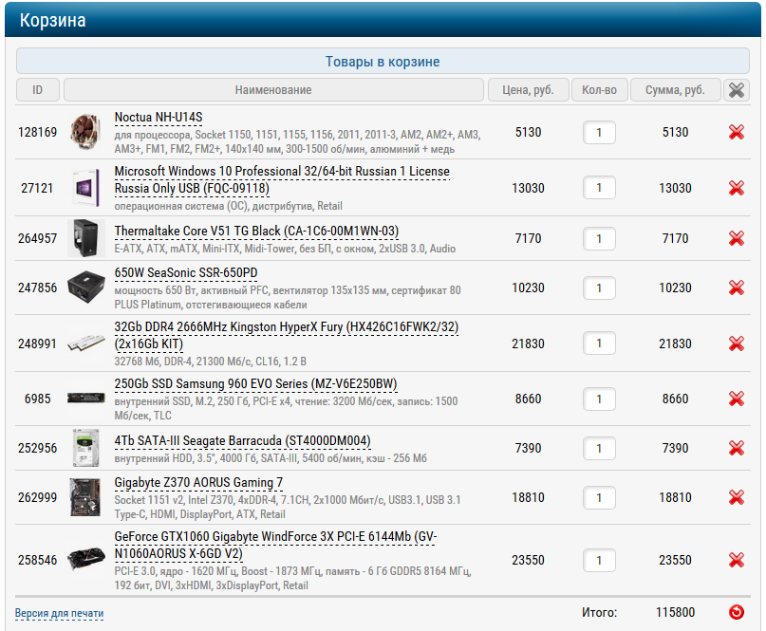Click the Наименование column header
Viewport: 766px width, 631px height.
point(273,90)
